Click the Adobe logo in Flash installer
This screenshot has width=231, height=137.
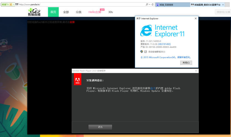tap(78, 79)
